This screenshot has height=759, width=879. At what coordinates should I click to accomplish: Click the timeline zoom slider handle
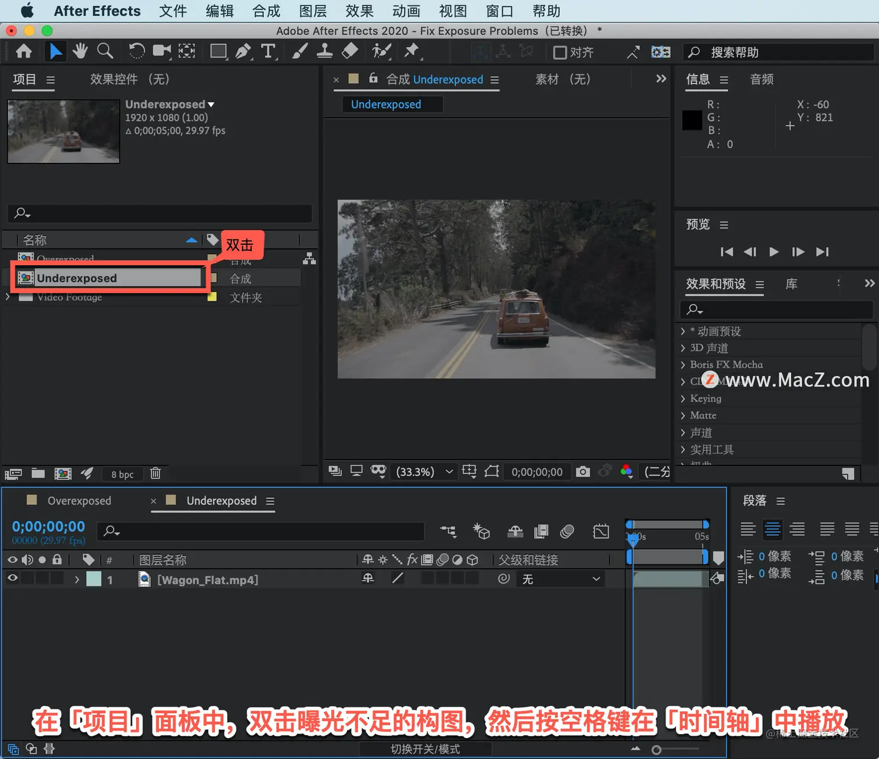[656, 750]
